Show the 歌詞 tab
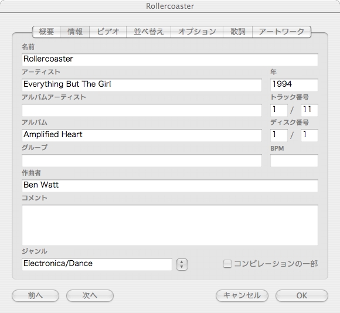This screenshot has height=313, width=340. (x=238, y=32)
